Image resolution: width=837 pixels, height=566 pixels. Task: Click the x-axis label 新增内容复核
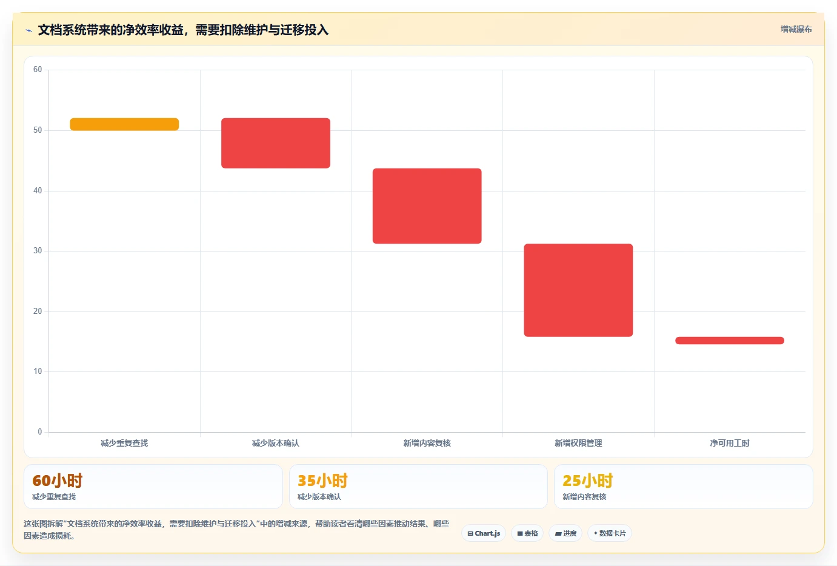coord(427,443)
